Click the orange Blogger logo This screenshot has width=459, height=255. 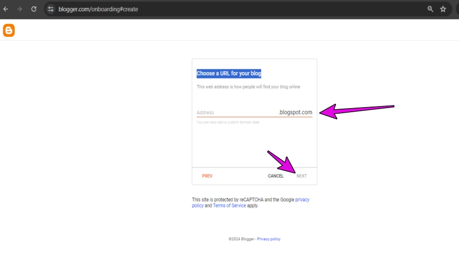click(x=9, y=31)
